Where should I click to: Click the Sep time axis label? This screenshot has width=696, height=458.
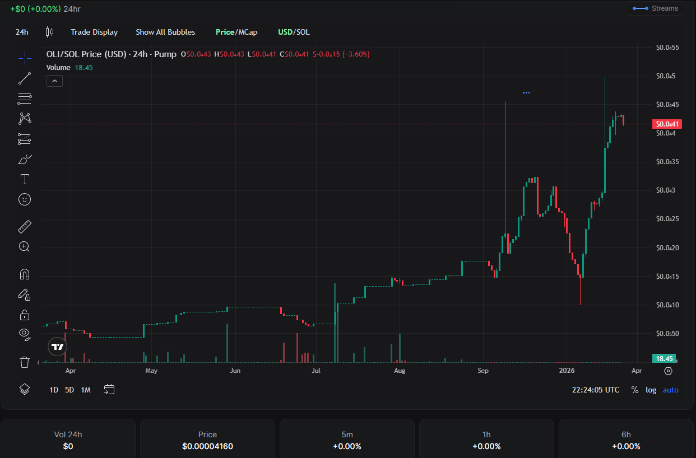tap(483, 371)
